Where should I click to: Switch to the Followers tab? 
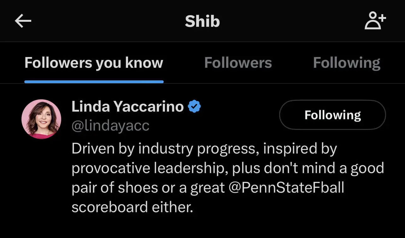coord(238,63)
